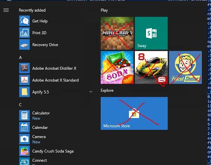Click the Candy Crush Soda Saga list icon
Screen dimensions: 211x165
tap(24, 151)
